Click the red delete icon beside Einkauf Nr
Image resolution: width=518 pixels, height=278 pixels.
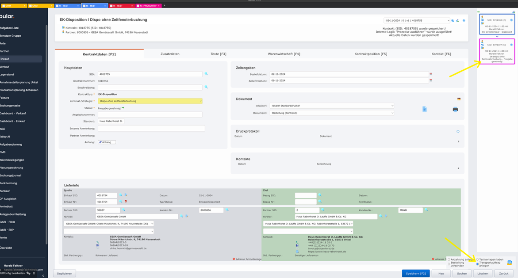click(126, 202)
